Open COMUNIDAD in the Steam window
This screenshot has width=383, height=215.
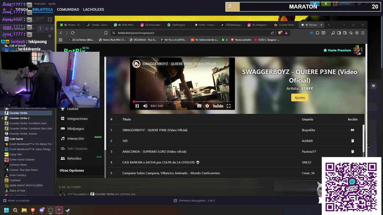pyautogui.click(x=68, y=10)
